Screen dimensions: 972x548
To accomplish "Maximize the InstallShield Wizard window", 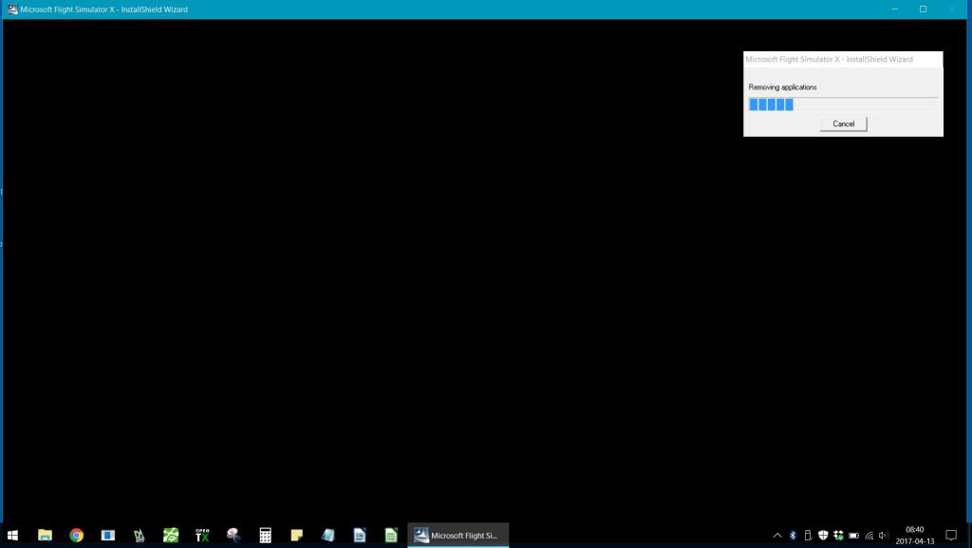I will coord(923,9).
